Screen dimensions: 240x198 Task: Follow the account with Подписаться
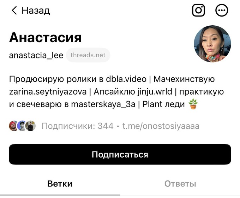point(120,154)
